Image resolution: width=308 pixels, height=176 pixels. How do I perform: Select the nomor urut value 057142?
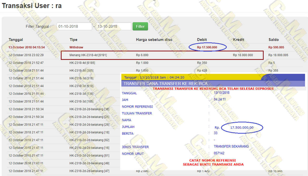pyautogui.click(x=219, y=153)
